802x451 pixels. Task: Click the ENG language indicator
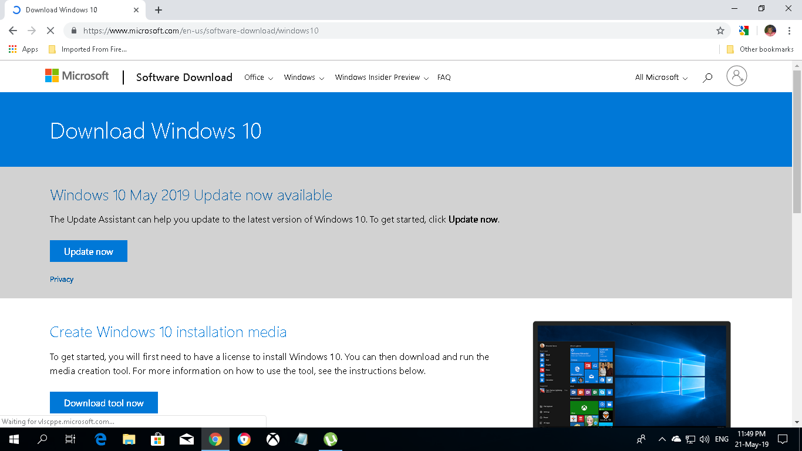(722, 439)
